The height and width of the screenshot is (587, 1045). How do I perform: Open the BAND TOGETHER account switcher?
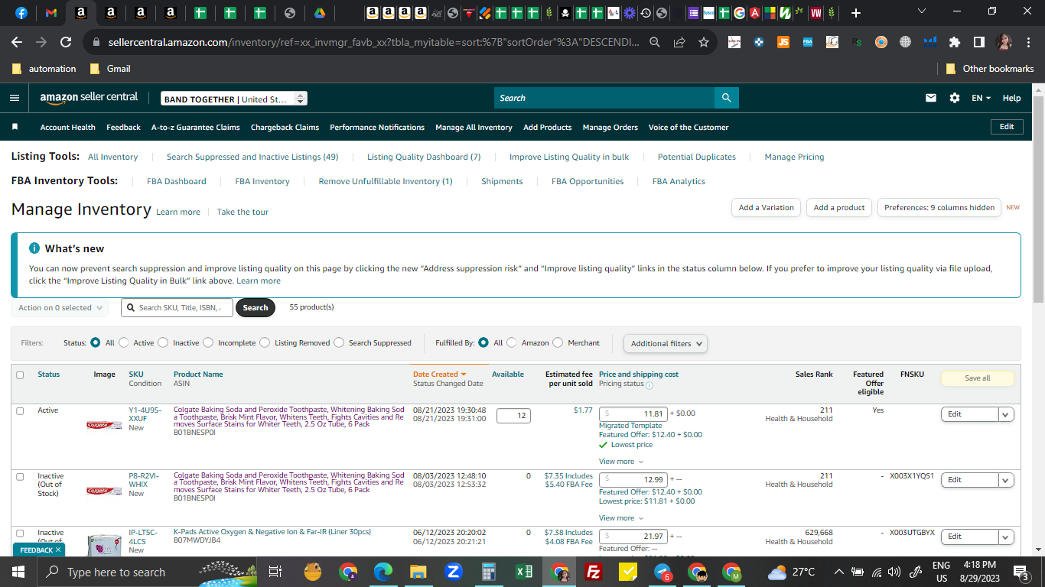pyautogui.click(x=234, y=99)
